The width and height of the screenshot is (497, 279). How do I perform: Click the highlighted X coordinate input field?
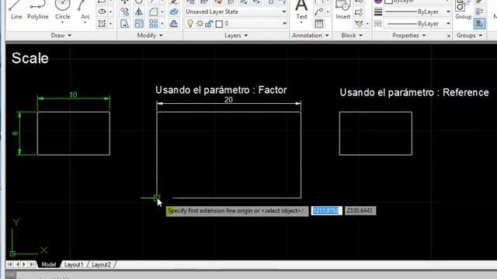[326, 211]
